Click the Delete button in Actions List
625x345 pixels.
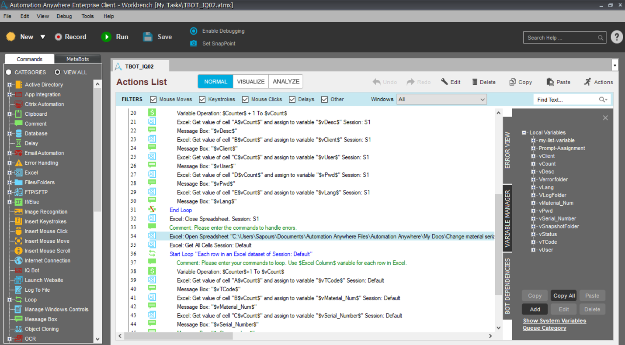click(x=484, y=82)
